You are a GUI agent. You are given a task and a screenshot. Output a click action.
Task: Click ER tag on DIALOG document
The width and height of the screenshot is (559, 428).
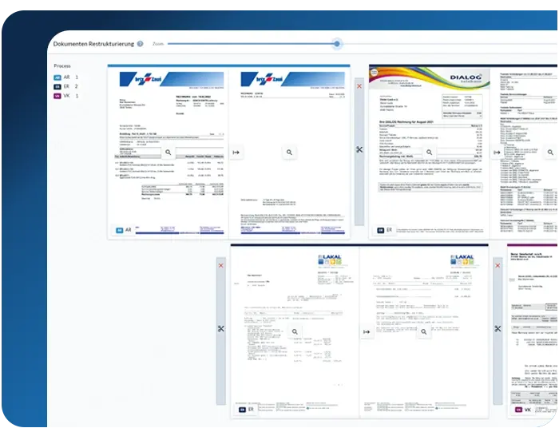pos(385,230)
